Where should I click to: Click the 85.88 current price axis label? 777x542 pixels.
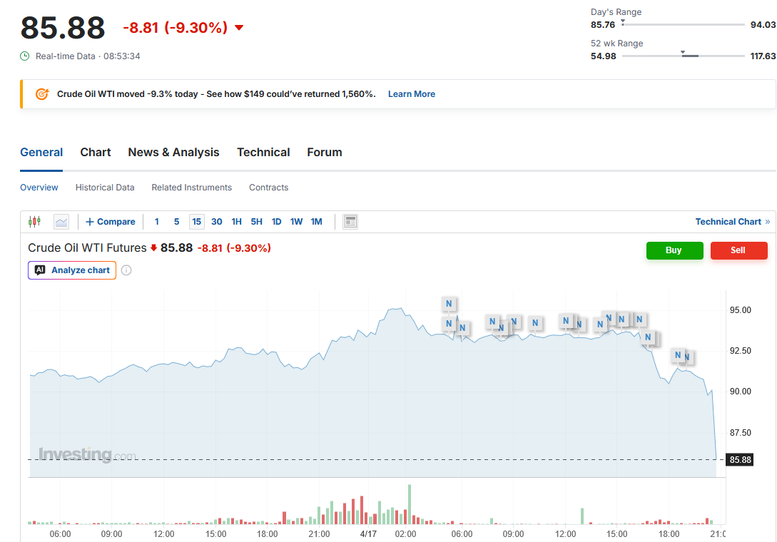(740, 460)
